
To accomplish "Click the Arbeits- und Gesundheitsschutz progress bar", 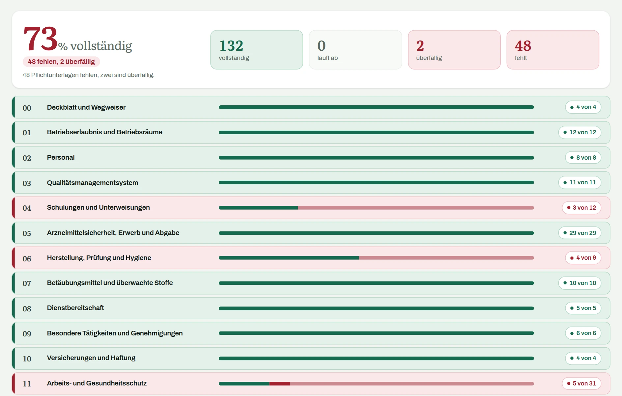I will (376, 383).
